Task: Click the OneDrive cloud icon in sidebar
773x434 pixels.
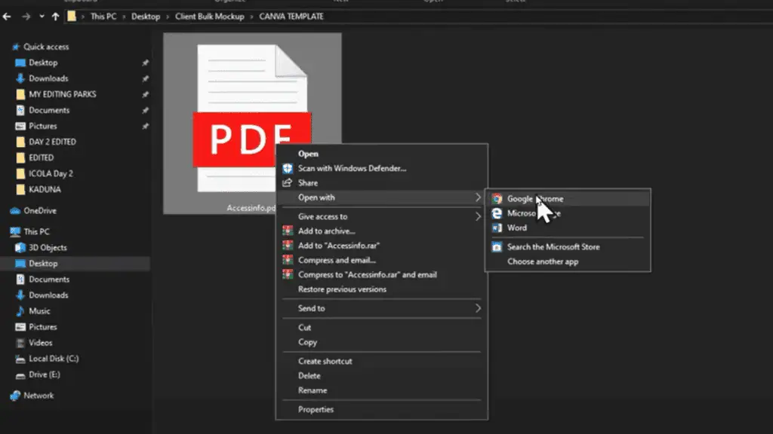Action: 14,211
